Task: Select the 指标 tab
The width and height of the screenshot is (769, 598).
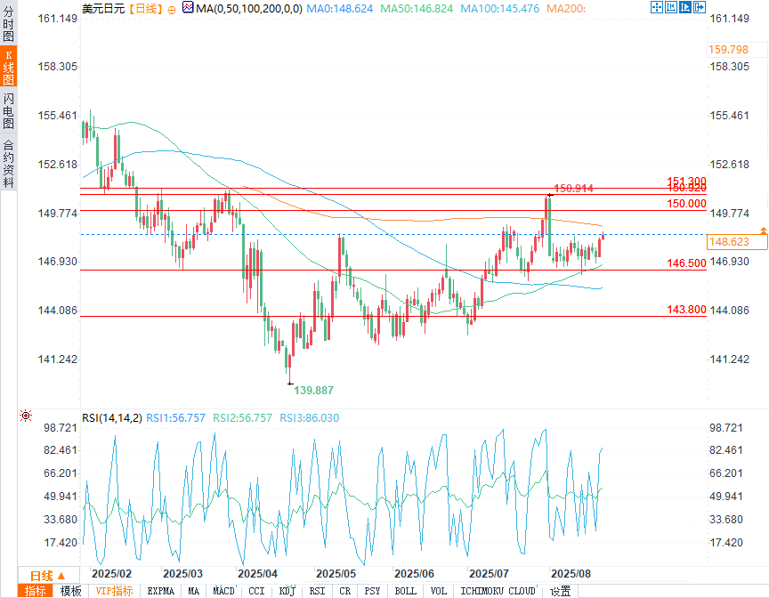Action: point(35,591)
